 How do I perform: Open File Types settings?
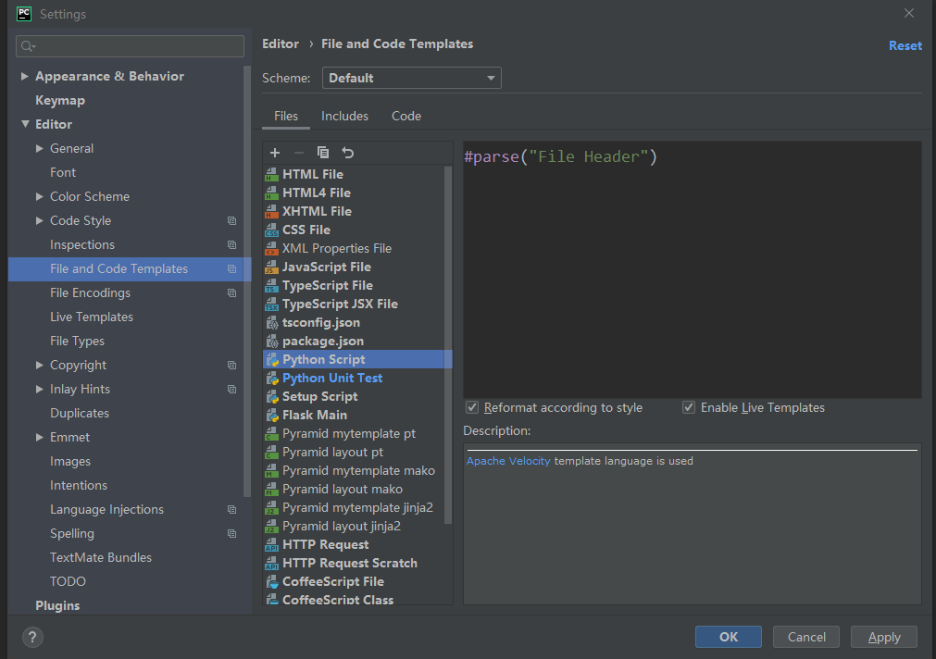pyautogui.click(x=77, y=341)
